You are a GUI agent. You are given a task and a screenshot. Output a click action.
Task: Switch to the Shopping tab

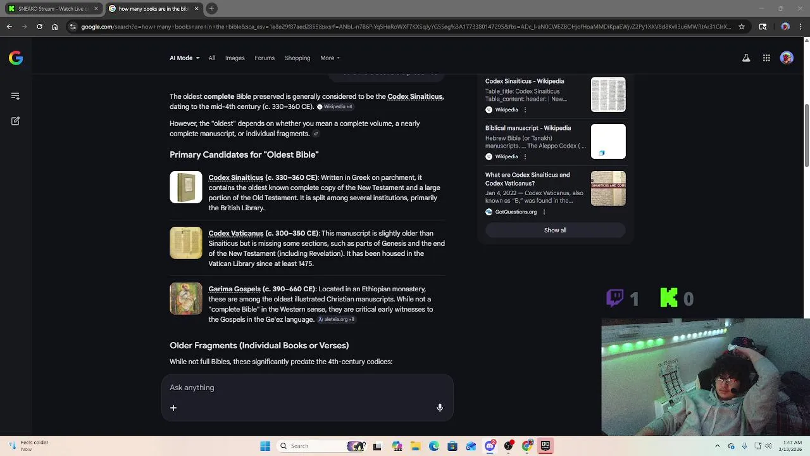[297, 58]
